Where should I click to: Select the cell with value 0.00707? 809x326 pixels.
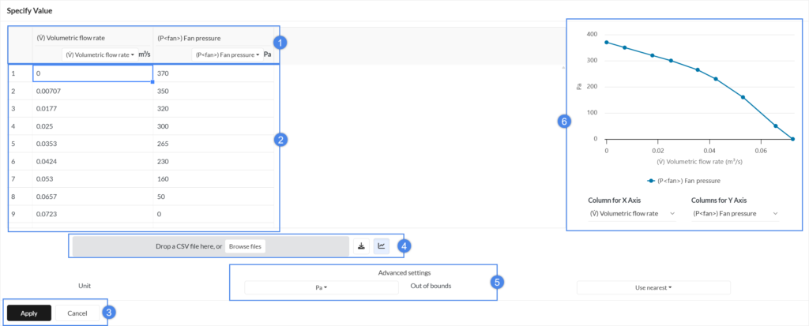tap(93, 92)
